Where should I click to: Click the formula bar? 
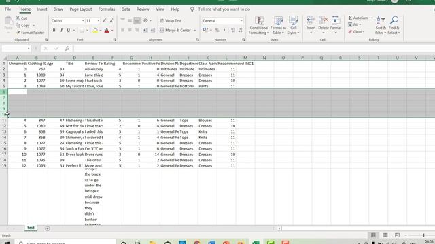tap(254, 49)
